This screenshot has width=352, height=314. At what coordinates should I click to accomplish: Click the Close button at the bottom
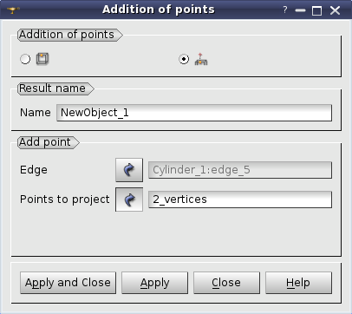[226, 283]
